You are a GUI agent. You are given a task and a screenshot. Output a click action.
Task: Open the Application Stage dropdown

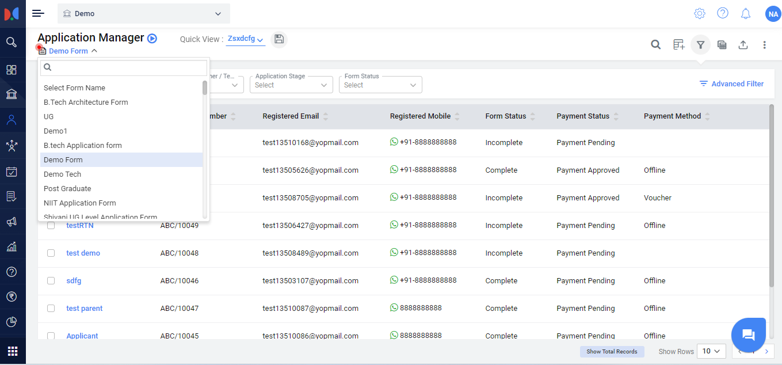pyautogui.click(x=291, y=85)
